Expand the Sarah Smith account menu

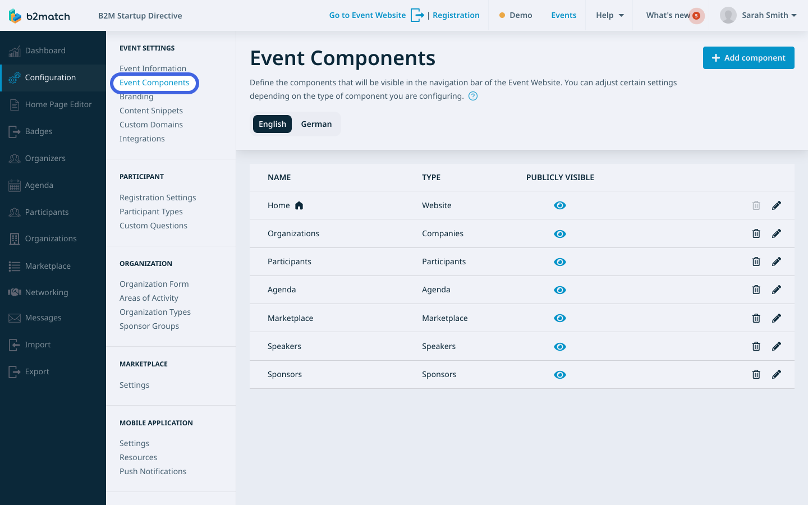tap(759, 15)
